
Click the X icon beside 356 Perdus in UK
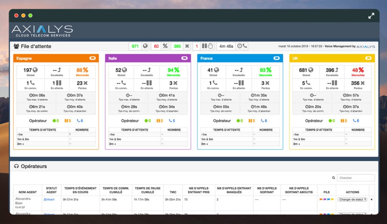tap(362, 83)
